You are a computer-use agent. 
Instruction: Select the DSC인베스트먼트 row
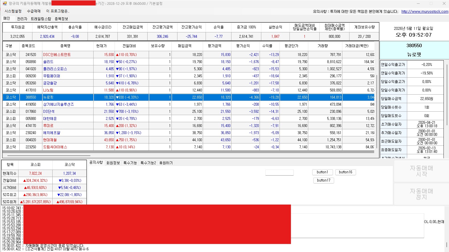188,55
